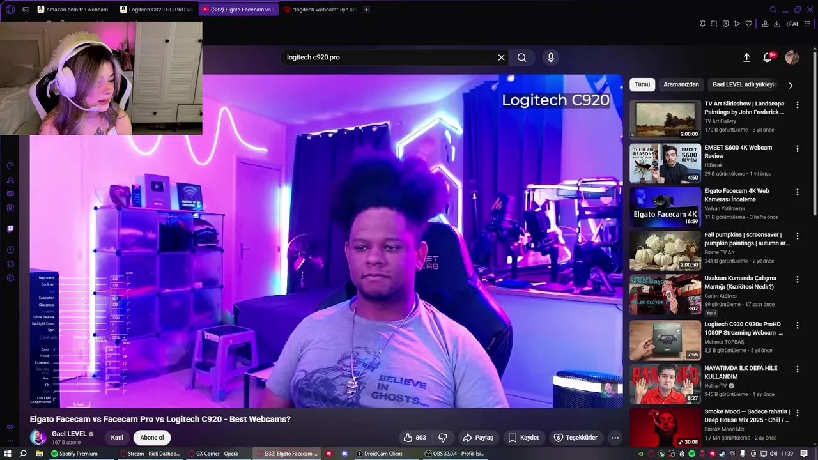
Task: Click the YouTube search input field
Action: click(390, 57)
